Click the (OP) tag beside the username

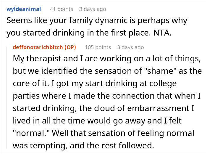tap(70, 47)
